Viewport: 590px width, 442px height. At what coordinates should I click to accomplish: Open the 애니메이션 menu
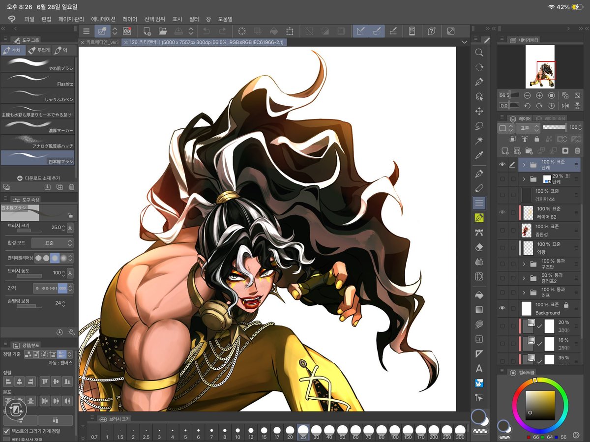(x=103, y=19)
